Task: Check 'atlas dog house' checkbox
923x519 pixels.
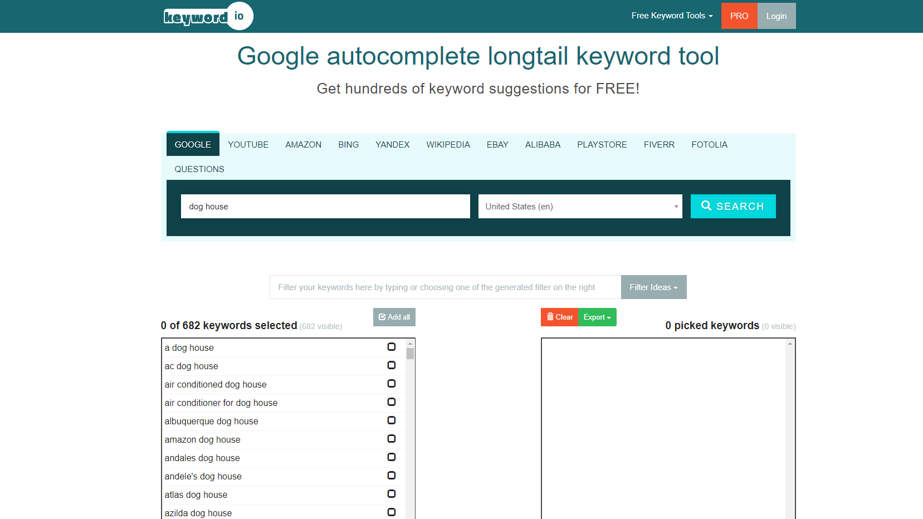Action: click(392, 494)
